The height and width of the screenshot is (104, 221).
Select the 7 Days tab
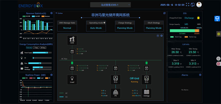pyautogui.click(x=36, y=47)
